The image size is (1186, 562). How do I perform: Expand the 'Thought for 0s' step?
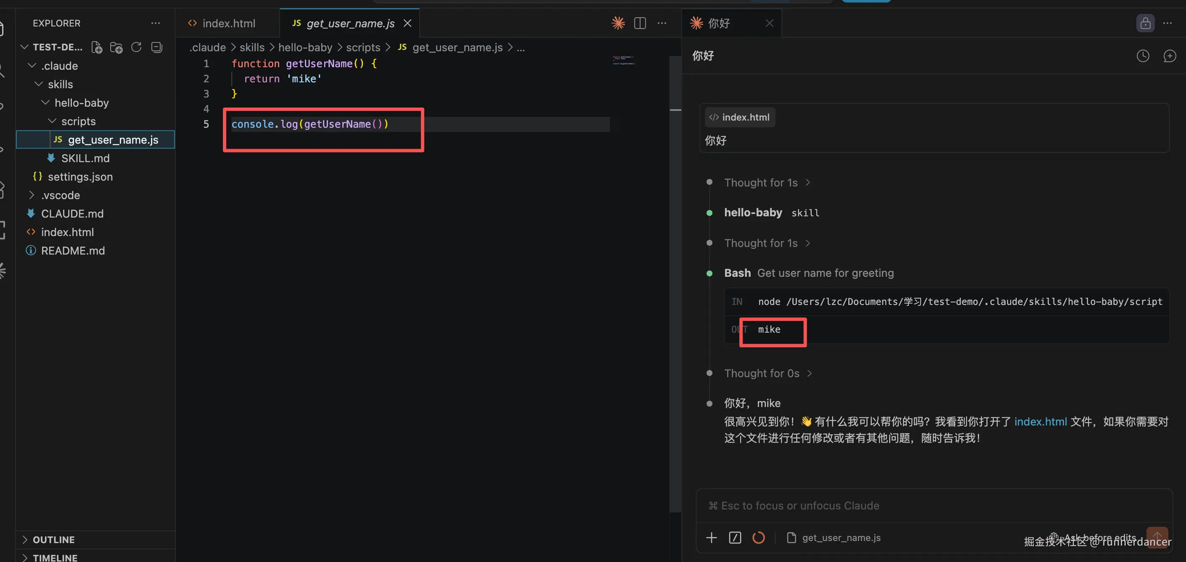click(x=768, y=373)
